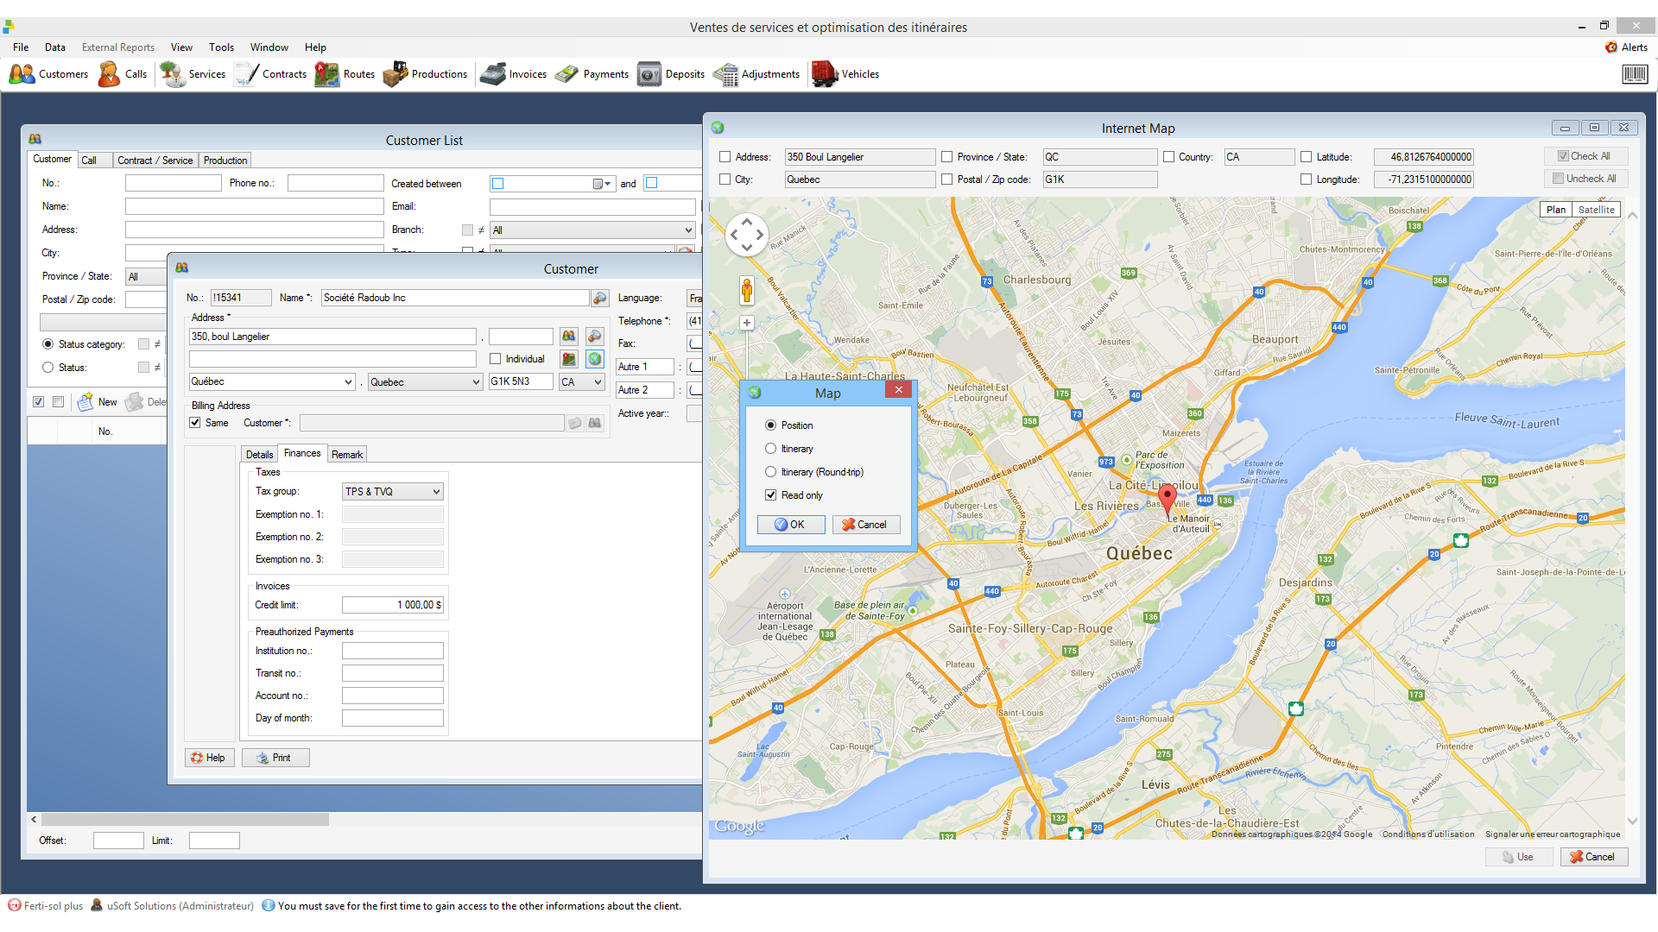Click the globe Internet Map icon in Customer
Viewport: 1658px width, 932px height.
[x=595, y=359]
